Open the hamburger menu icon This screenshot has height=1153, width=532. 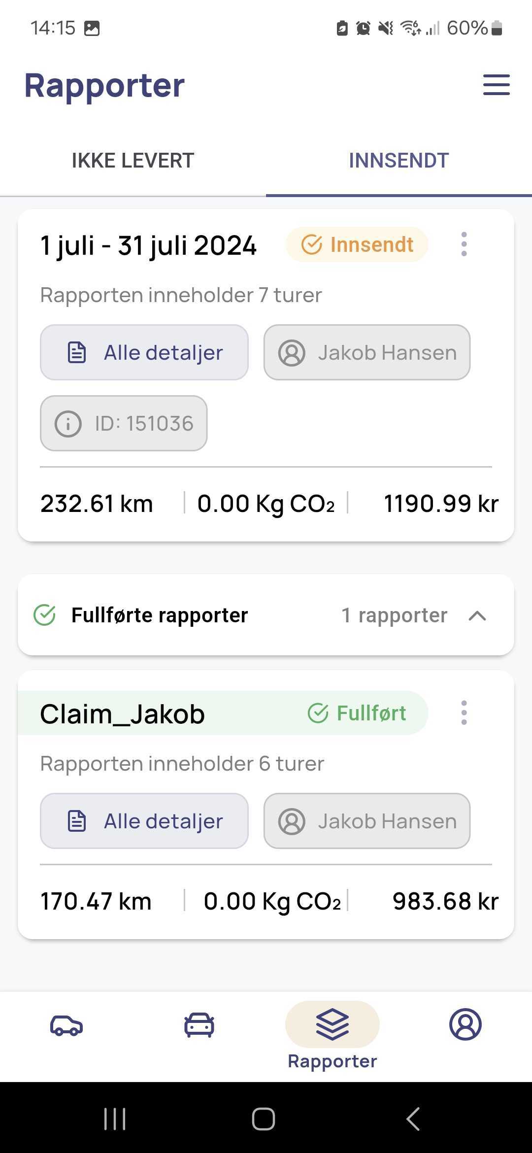coord(496,85)
